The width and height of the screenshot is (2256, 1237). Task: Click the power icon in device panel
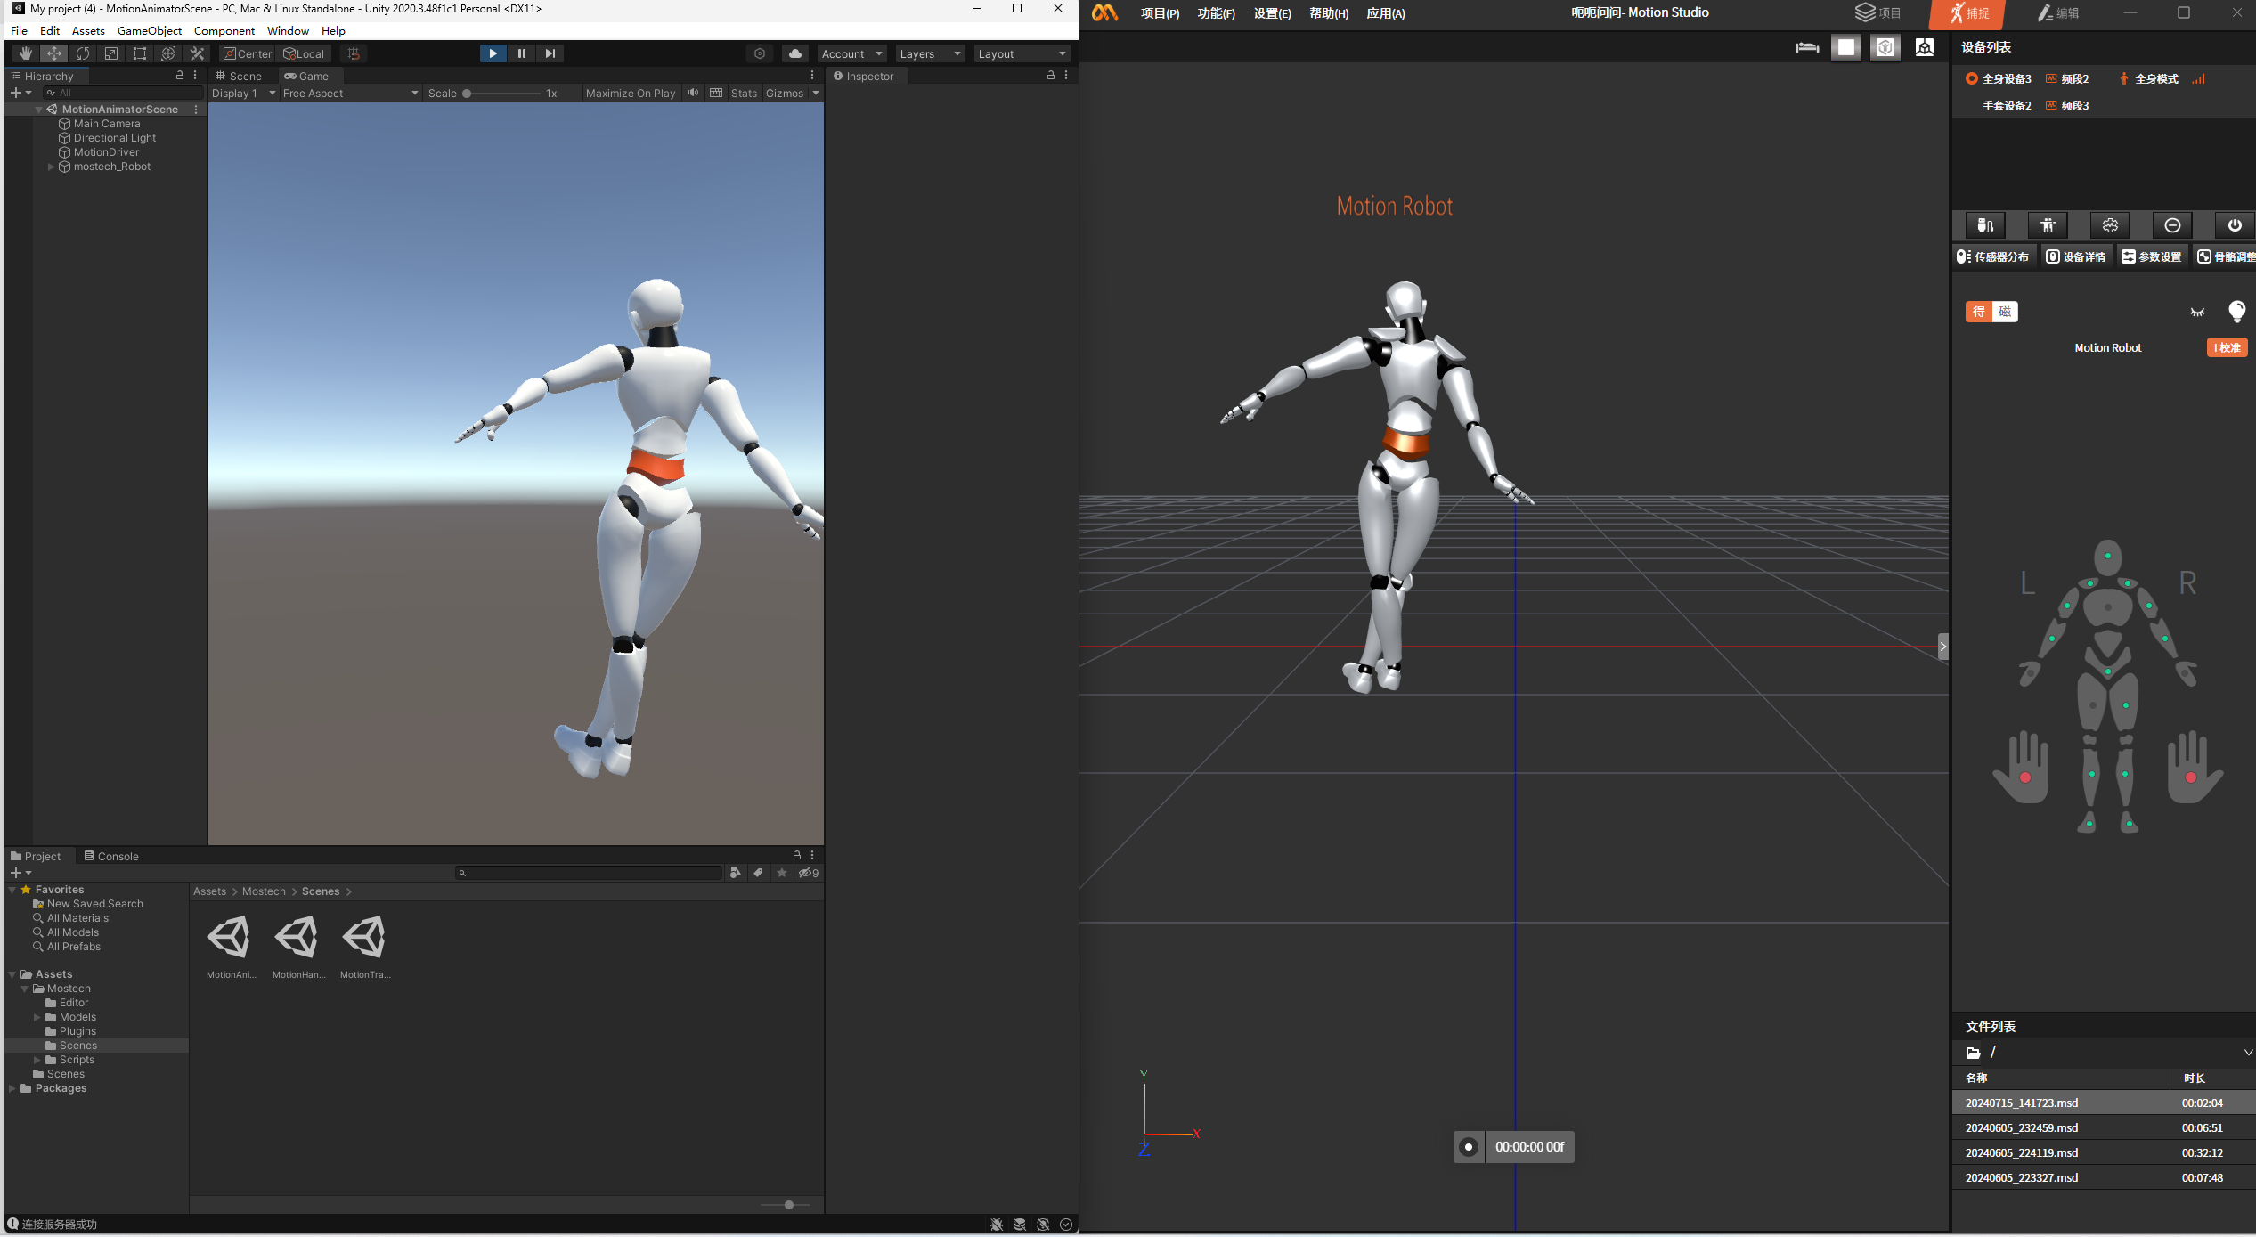[x=2234, y=225]
